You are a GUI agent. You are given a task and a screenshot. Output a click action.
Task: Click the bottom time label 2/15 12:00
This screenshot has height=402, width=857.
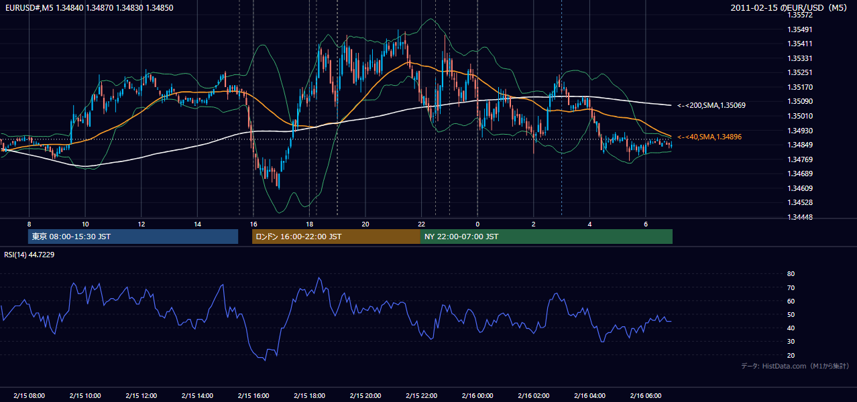141,396
